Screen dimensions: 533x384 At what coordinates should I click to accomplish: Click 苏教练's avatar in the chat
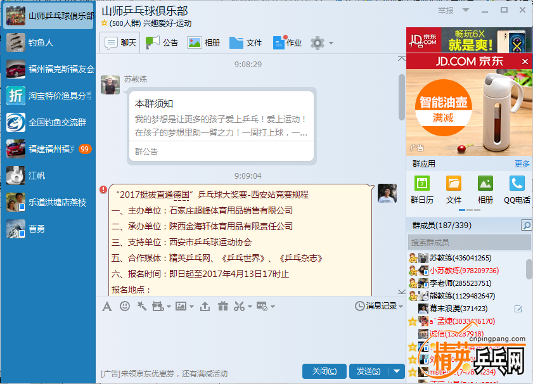pos(110,85)
